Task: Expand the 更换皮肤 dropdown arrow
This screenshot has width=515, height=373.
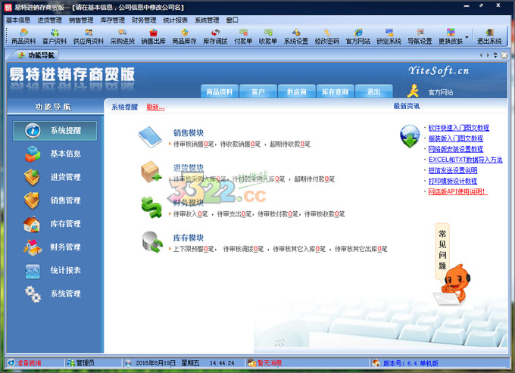Action: tap(467, 36)
